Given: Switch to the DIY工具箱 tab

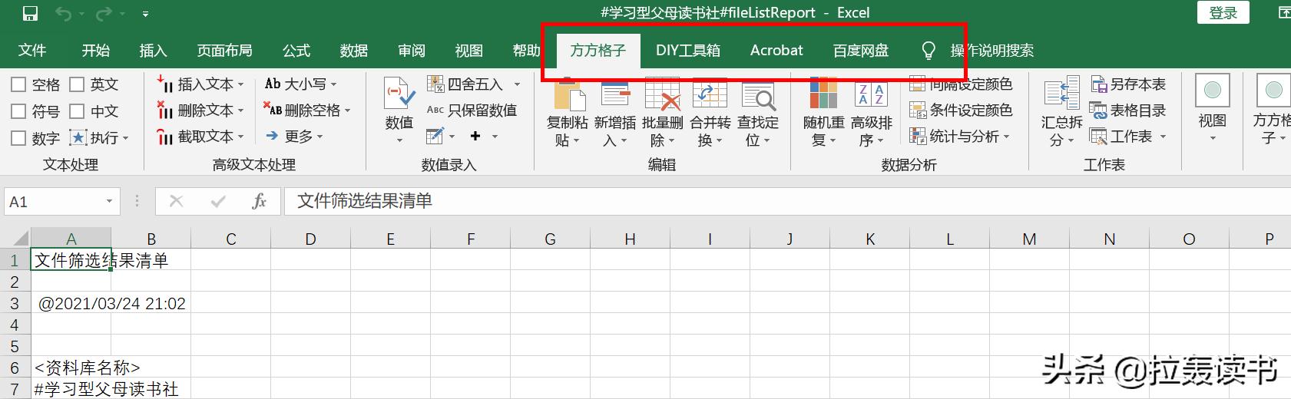Looking at the screenshot, I should [687, 51].
